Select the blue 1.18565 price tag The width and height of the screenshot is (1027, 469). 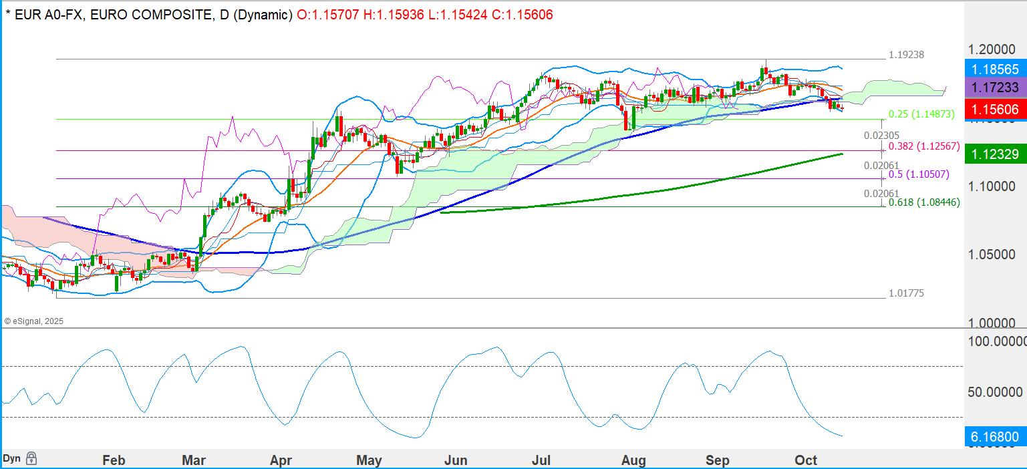(995, 69)
